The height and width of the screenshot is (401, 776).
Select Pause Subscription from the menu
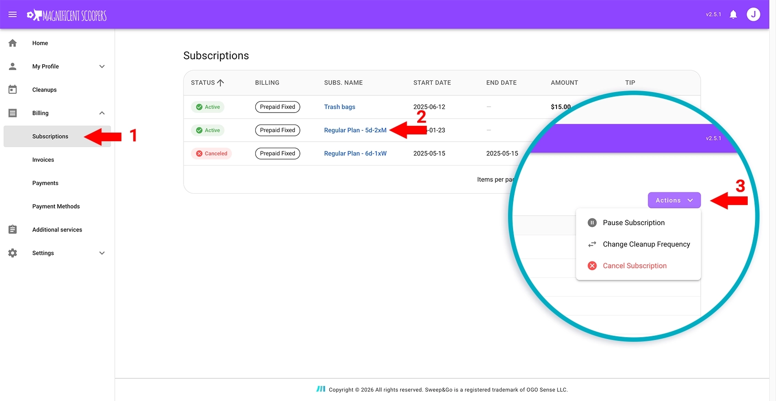(x=633, y=223)
